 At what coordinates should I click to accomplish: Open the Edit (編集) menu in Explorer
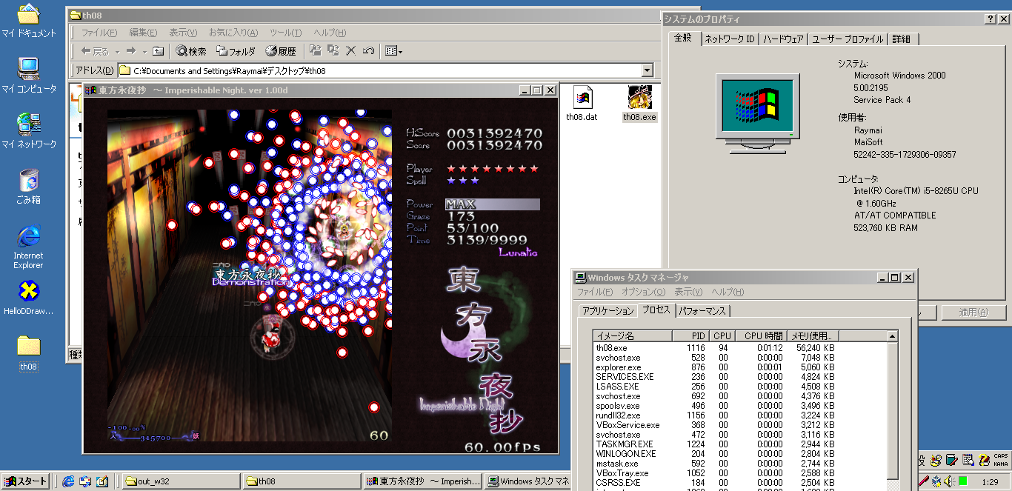pos(143,33)
